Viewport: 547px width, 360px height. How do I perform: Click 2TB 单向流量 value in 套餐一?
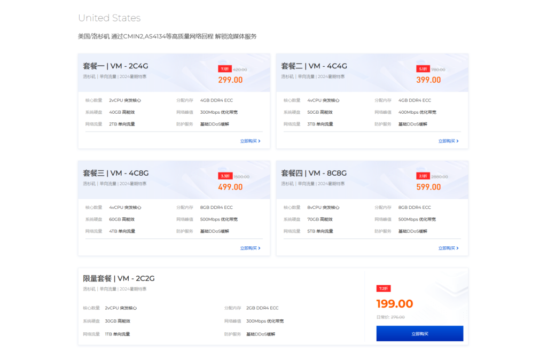click(122, 124)
